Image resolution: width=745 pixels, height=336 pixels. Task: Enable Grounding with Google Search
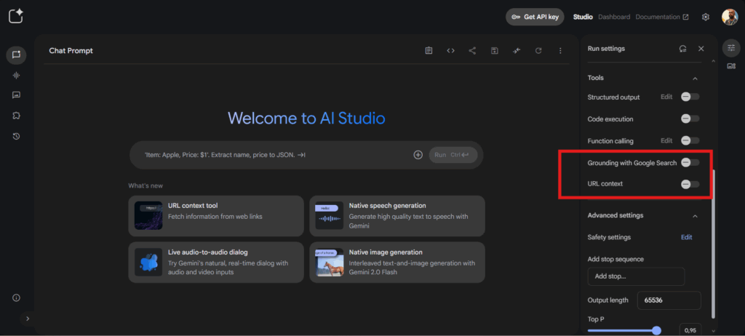pyautogui.click(x=690, y=162)
